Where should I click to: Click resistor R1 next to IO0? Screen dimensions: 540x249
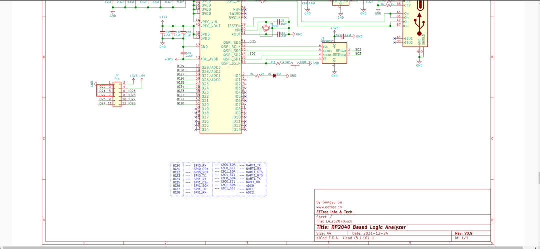pyautogui.click(x=260, y=76)
